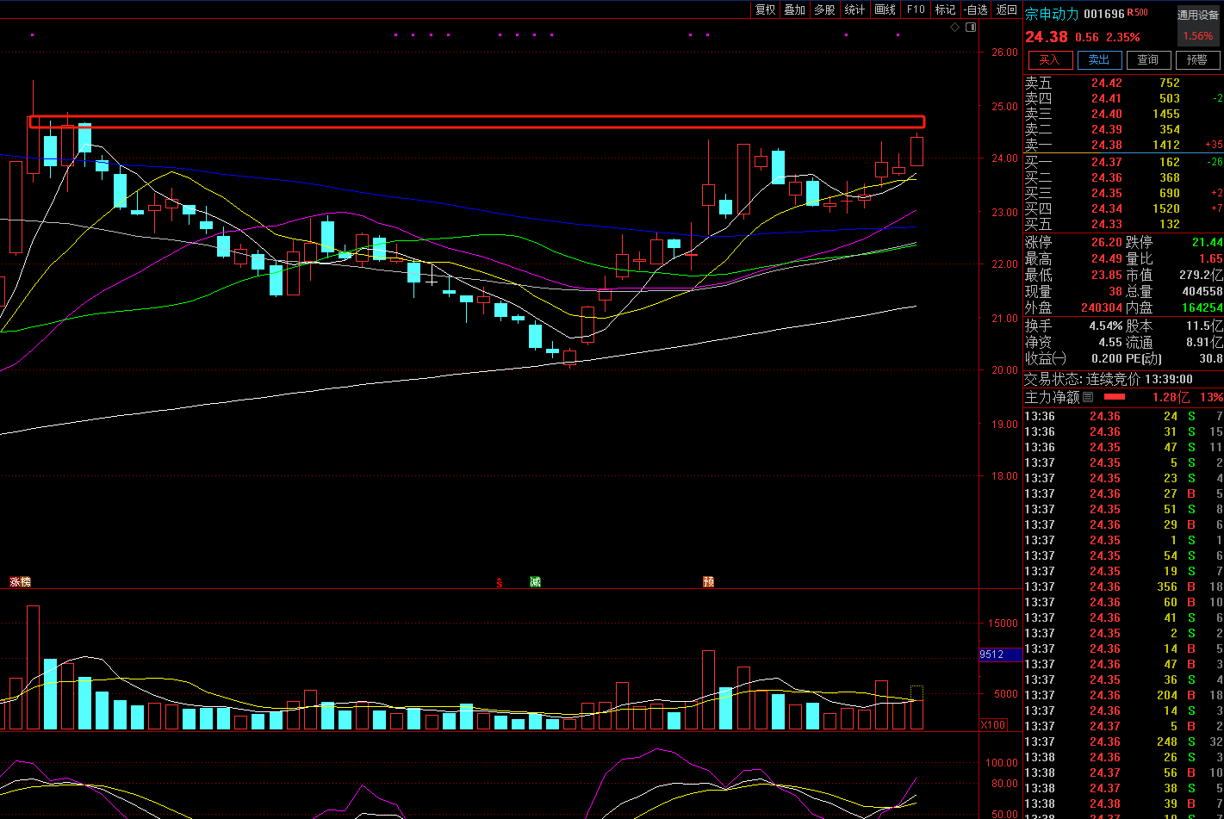The height and width of the screenshot is (819, 1224).
Task: Click the 标记 mark option
Action: (x=945, y=9)
